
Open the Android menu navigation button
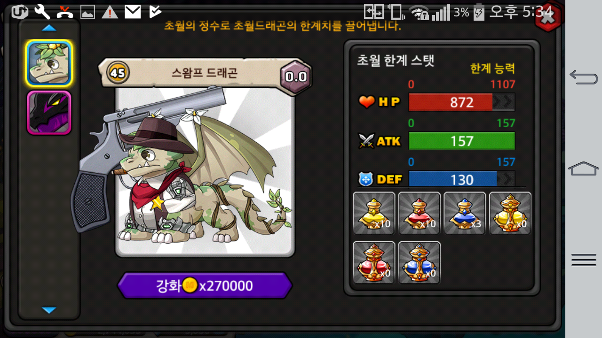(x=584, y=260)
